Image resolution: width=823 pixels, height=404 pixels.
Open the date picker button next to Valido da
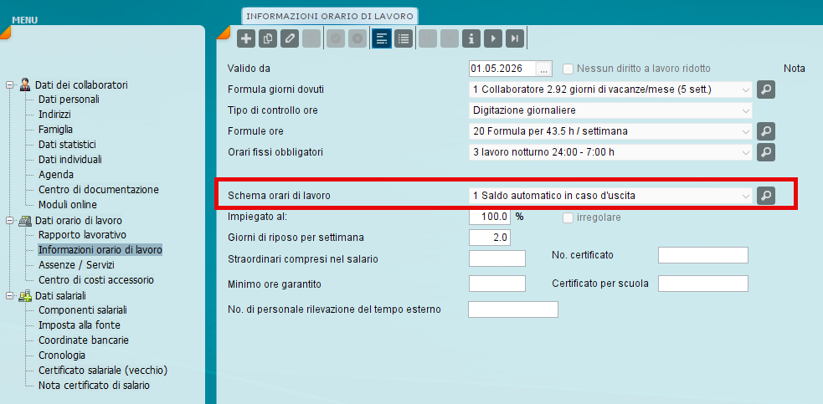tap(543, 69)
